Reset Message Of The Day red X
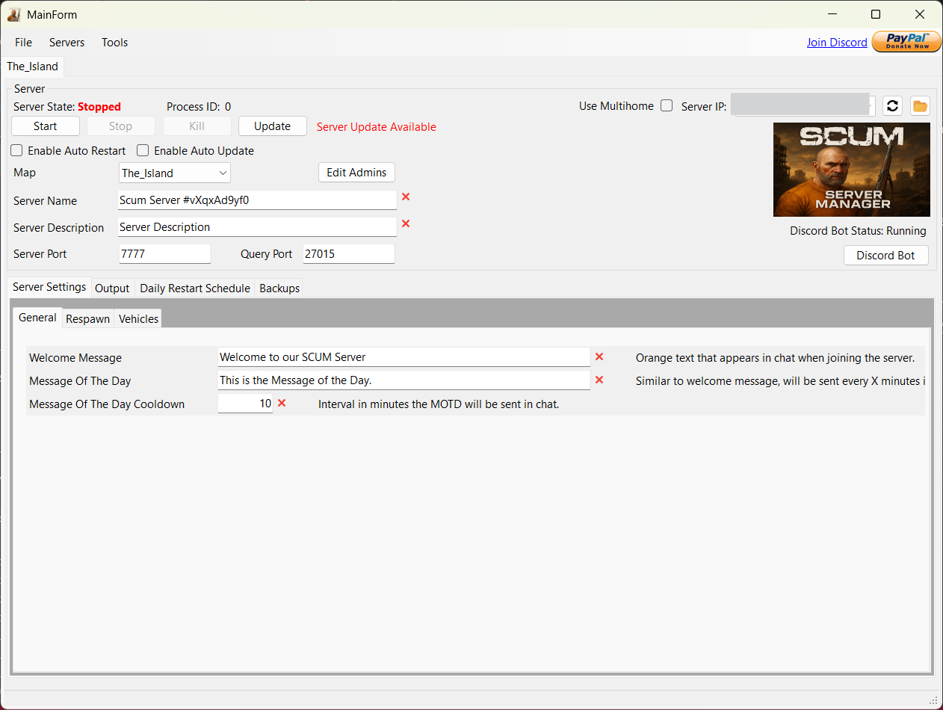Viewport: 943px width, 710px height. coord(599,380)
